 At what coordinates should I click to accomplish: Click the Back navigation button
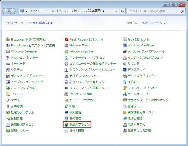point(6,11)
